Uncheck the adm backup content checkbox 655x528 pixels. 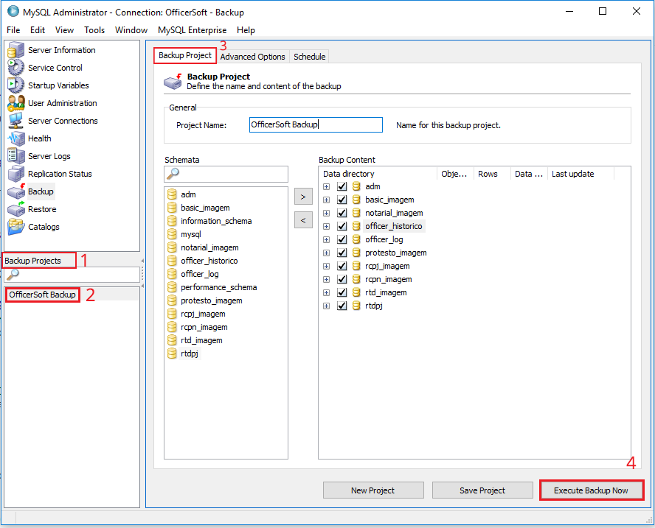(342, 187)
